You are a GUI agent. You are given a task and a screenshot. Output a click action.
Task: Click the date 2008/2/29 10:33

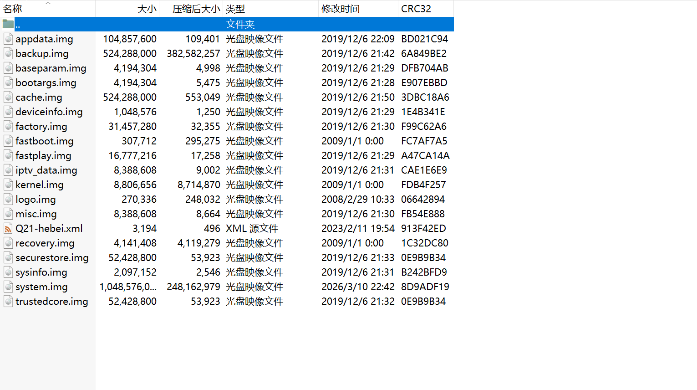pos(358,199)
